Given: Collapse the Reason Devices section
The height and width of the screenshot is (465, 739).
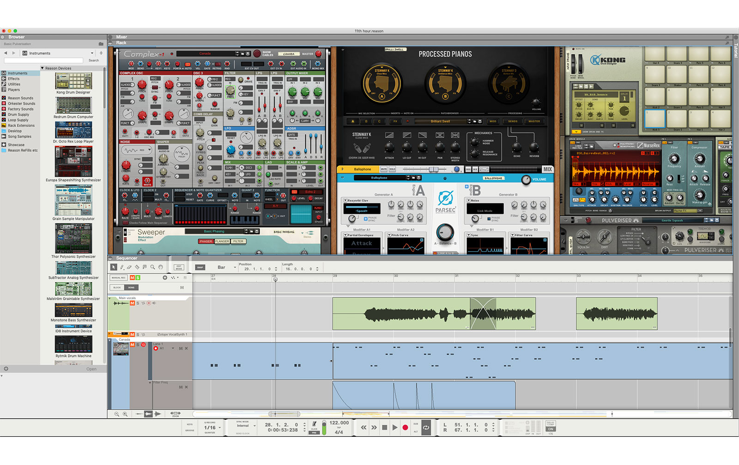Looking at the screenshot, I should coord(42,68).
